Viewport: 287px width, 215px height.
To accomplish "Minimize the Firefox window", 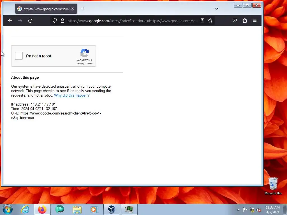I will [238, 5].
